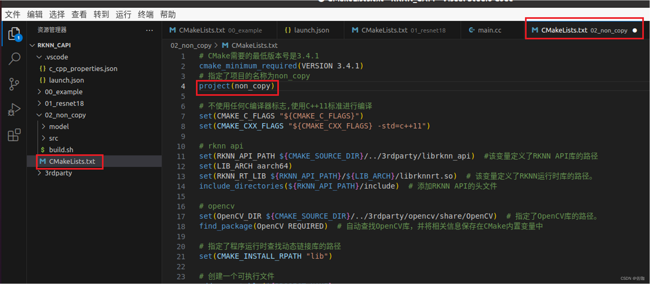Click set(CMAKE_CXX_FLAGS ...) code line
This screenshot has height=284, width=650.
pyautogui.click(x=314, y=126)
